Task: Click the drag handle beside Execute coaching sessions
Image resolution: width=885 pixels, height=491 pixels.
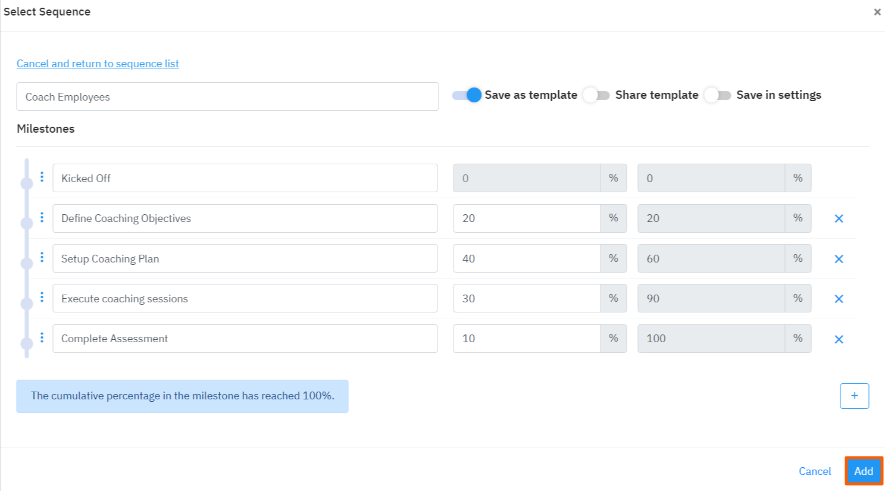Action: tap(42, 298)
